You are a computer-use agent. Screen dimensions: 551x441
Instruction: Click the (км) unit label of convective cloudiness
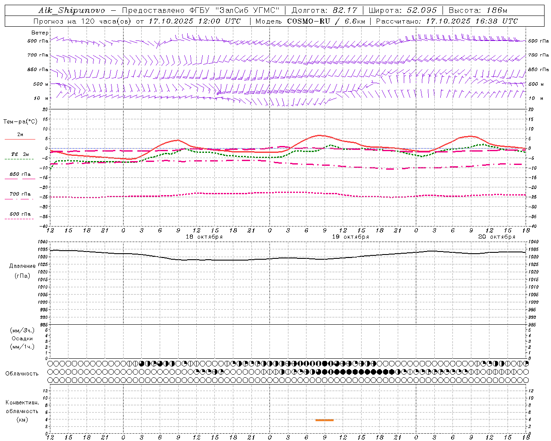(22, 420)
